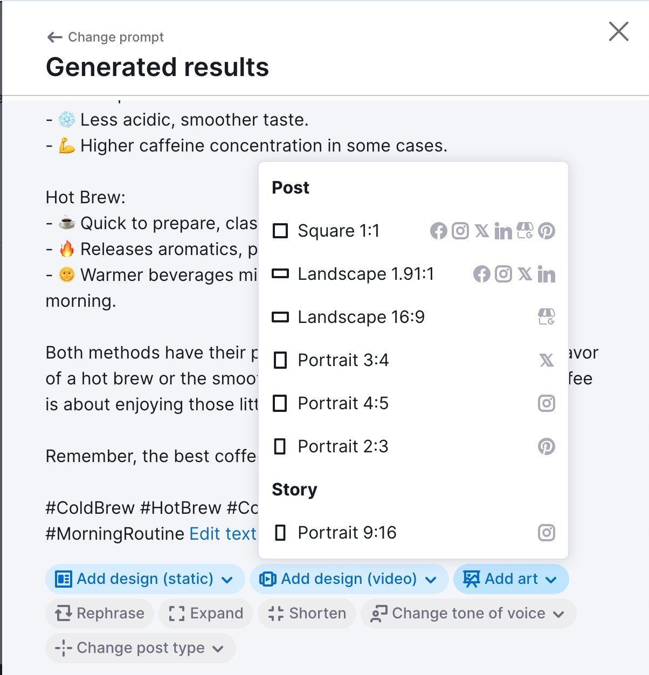Viewport: 649px width, 675px height.
Task: Click the Post section heading
Action: click(x=290, y=188)
